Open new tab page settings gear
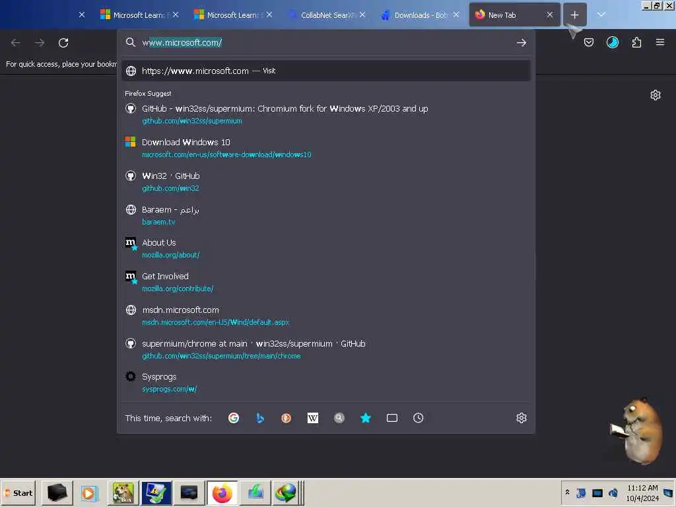The width and height of the screenshot is (676, 507). 656,95
